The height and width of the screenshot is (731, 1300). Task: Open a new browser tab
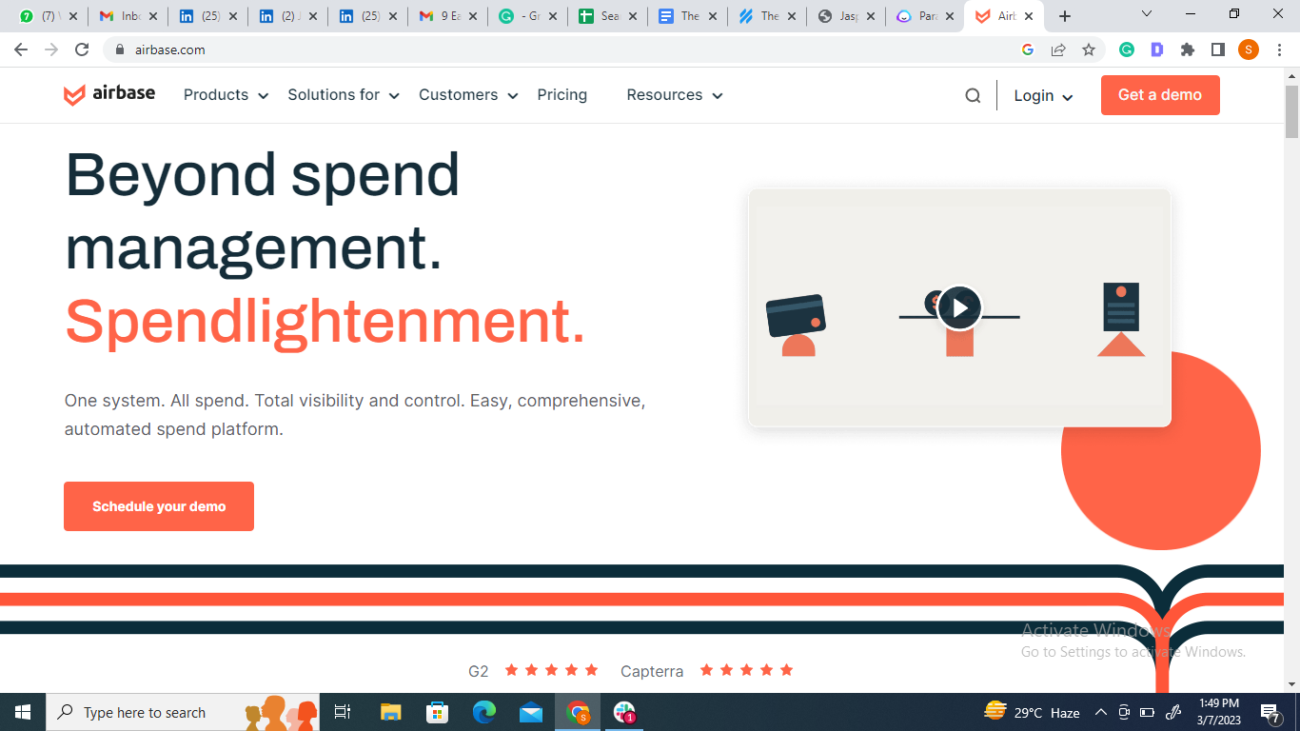(1065, 16)
